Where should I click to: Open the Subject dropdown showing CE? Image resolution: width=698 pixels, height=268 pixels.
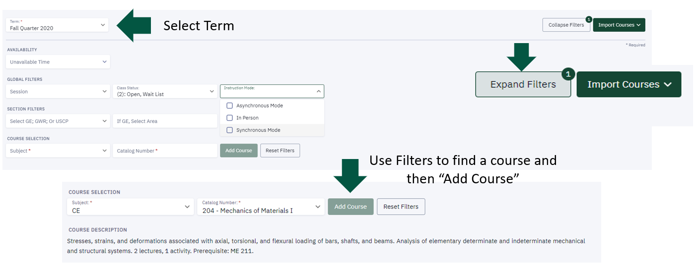tap(130, 207)
